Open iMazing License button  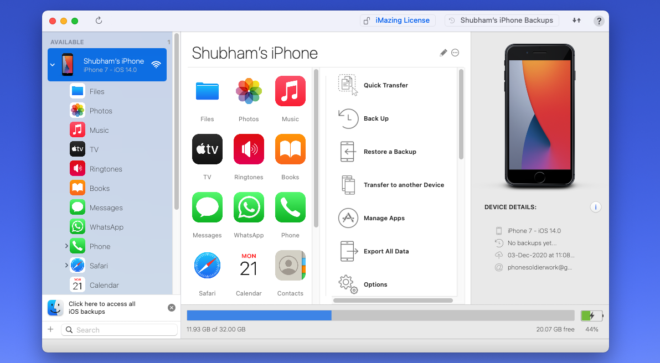coord(398,20)
